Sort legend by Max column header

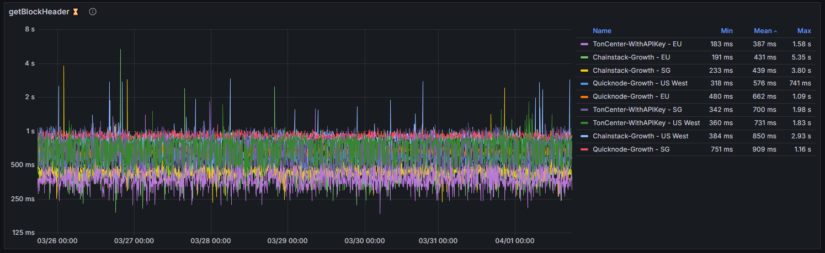(x=804, y=31)
